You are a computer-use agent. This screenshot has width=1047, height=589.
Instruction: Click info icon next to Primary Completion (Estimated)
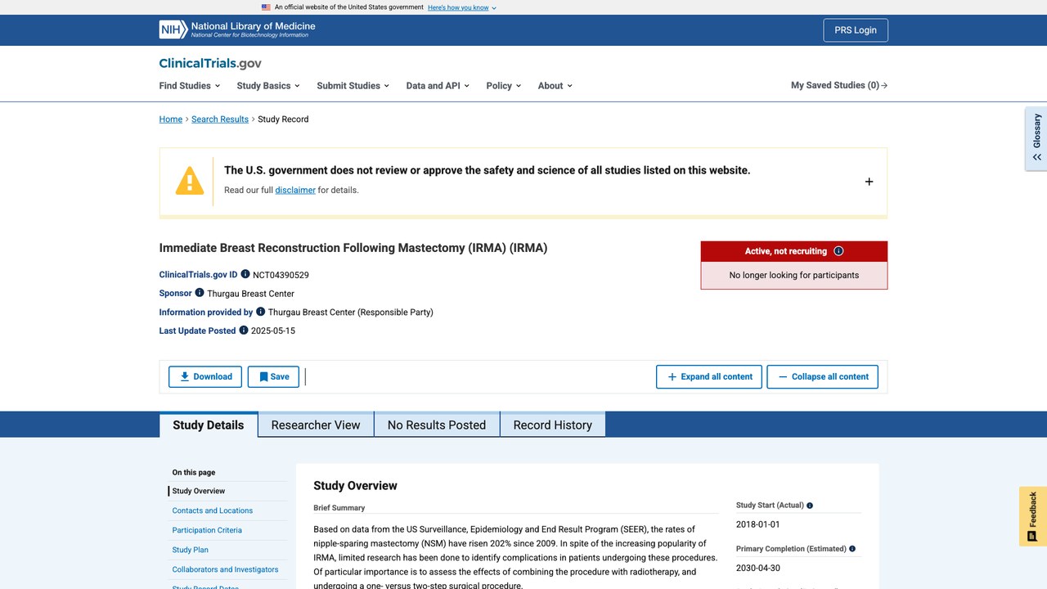pos(852,549)
